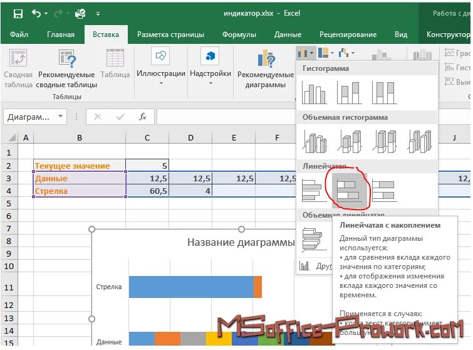
Task: Click the Сводная таблица icon
Action: [18, 57]
